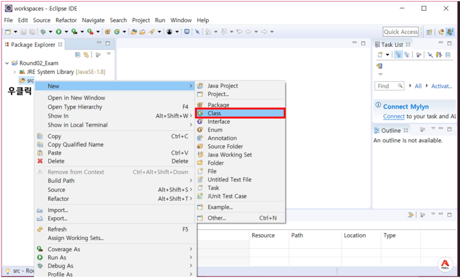Expand the Show In submenu

tap(115, 116)
